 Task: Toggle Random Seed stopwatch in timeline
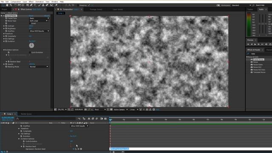24,146
